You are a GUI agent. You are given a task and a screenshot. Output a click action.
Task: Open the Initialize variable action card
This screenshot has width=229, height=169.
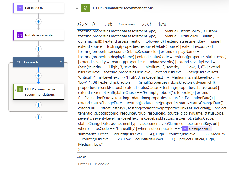point(38,35)
